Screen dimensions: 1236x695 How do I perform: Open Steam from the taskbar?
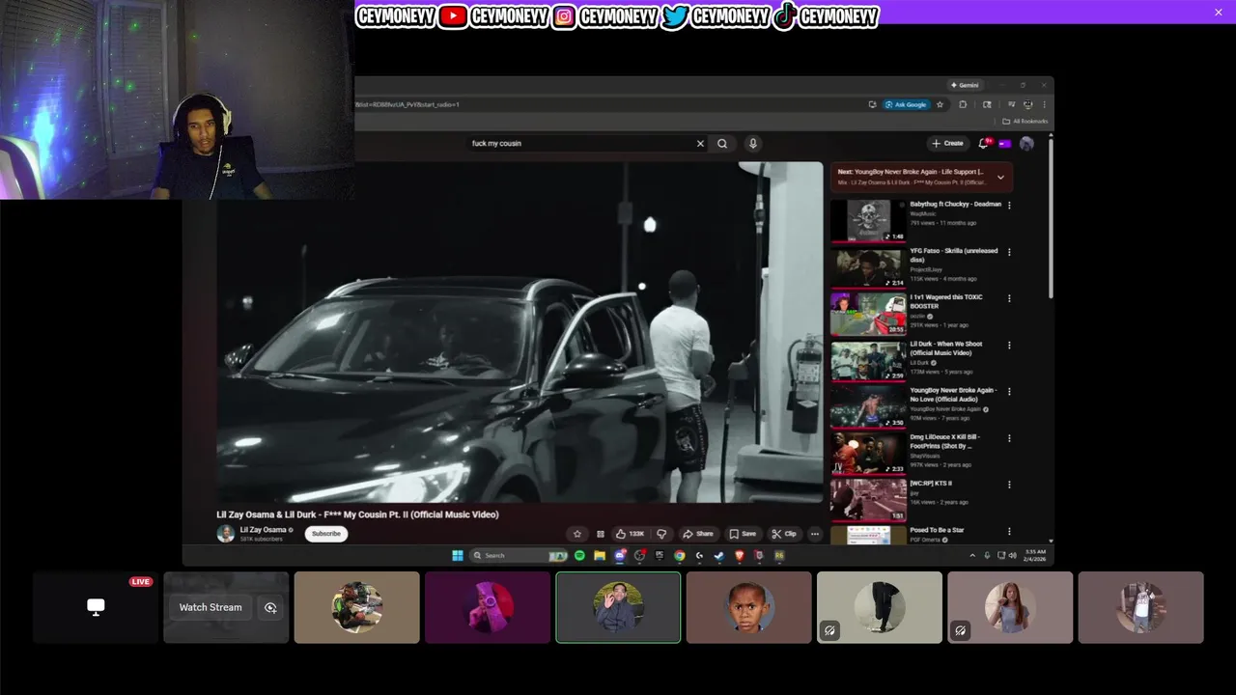click(x=719, y=556)
